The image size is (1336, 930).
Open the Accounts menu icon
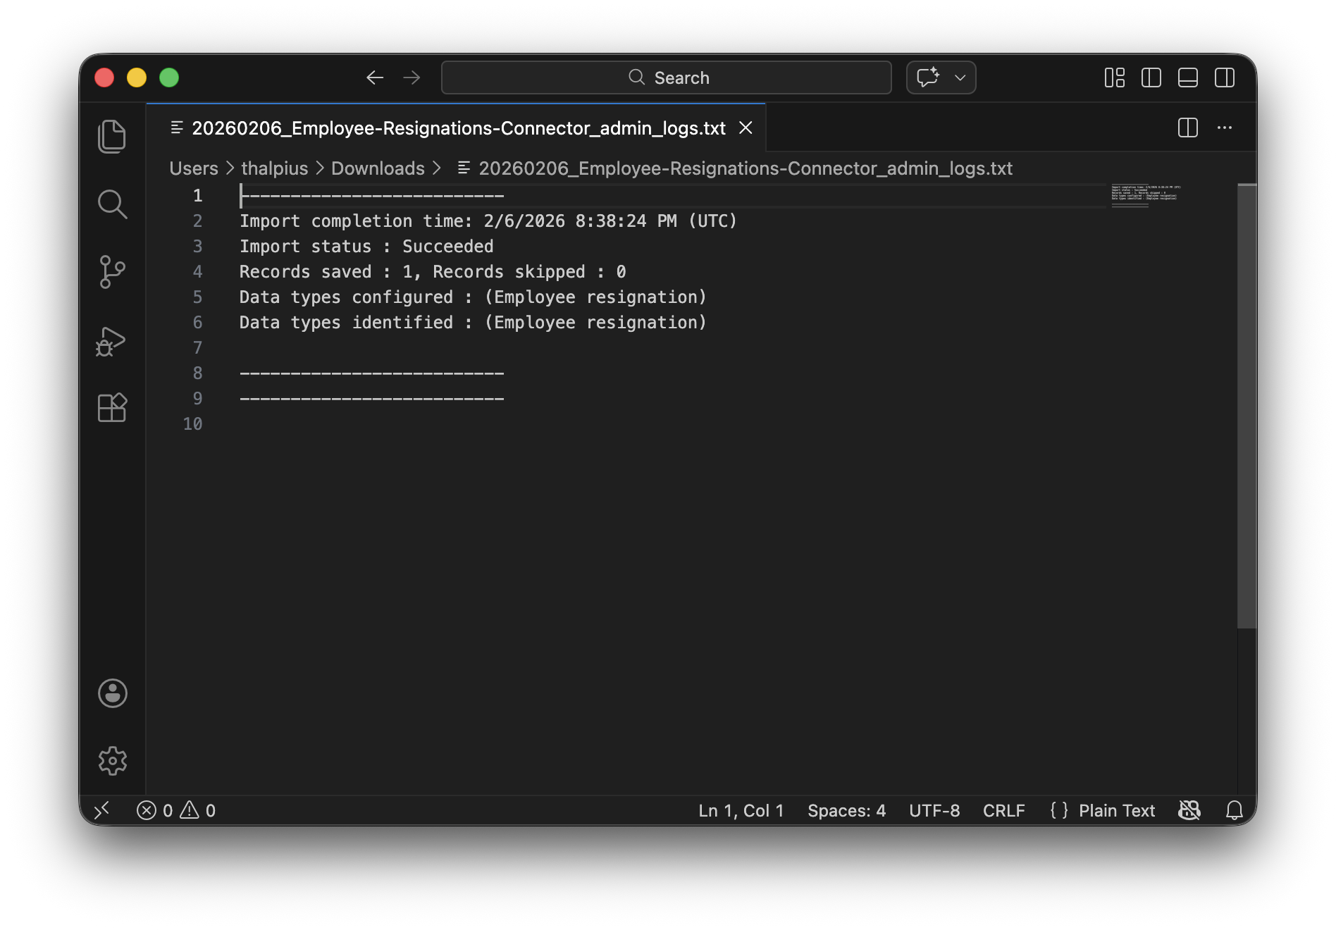(x=112, y=693)
